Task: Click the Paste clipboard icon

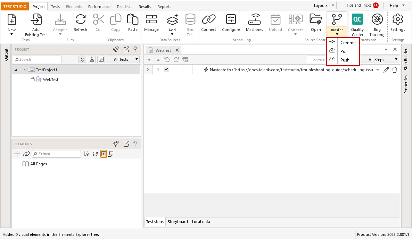Action: coord(133,19)
